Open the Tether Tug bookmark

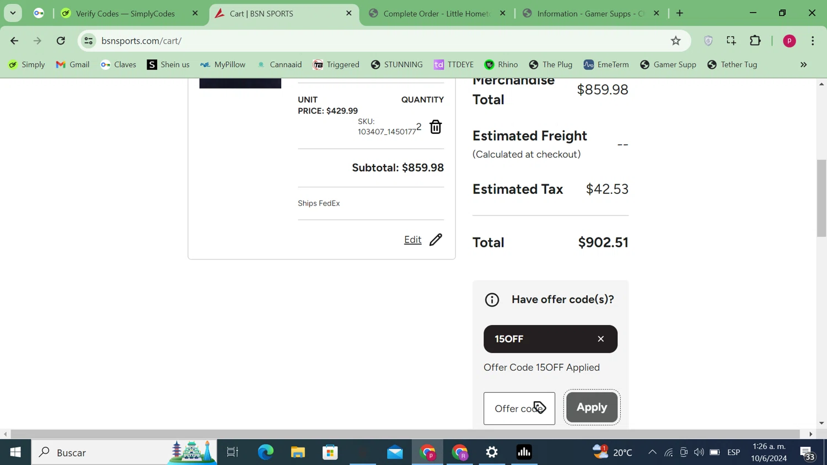point(732,64)
